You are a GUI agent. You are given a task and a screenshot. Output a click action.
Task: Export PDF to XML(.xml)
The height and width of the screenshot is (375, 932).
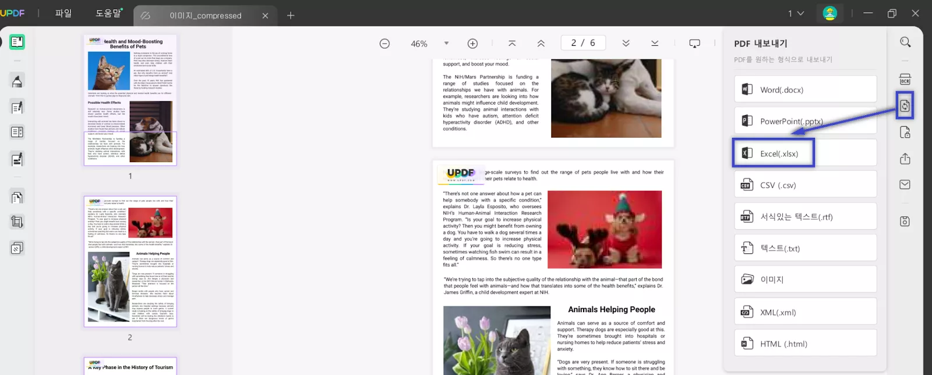[806, 312]
